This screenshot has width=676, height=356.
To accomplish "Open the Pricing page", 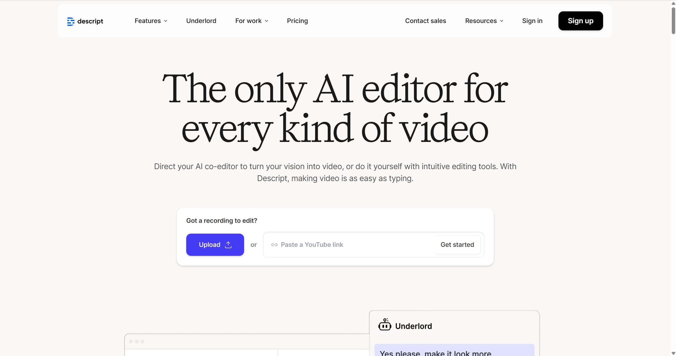I will [x=297, y=21].
